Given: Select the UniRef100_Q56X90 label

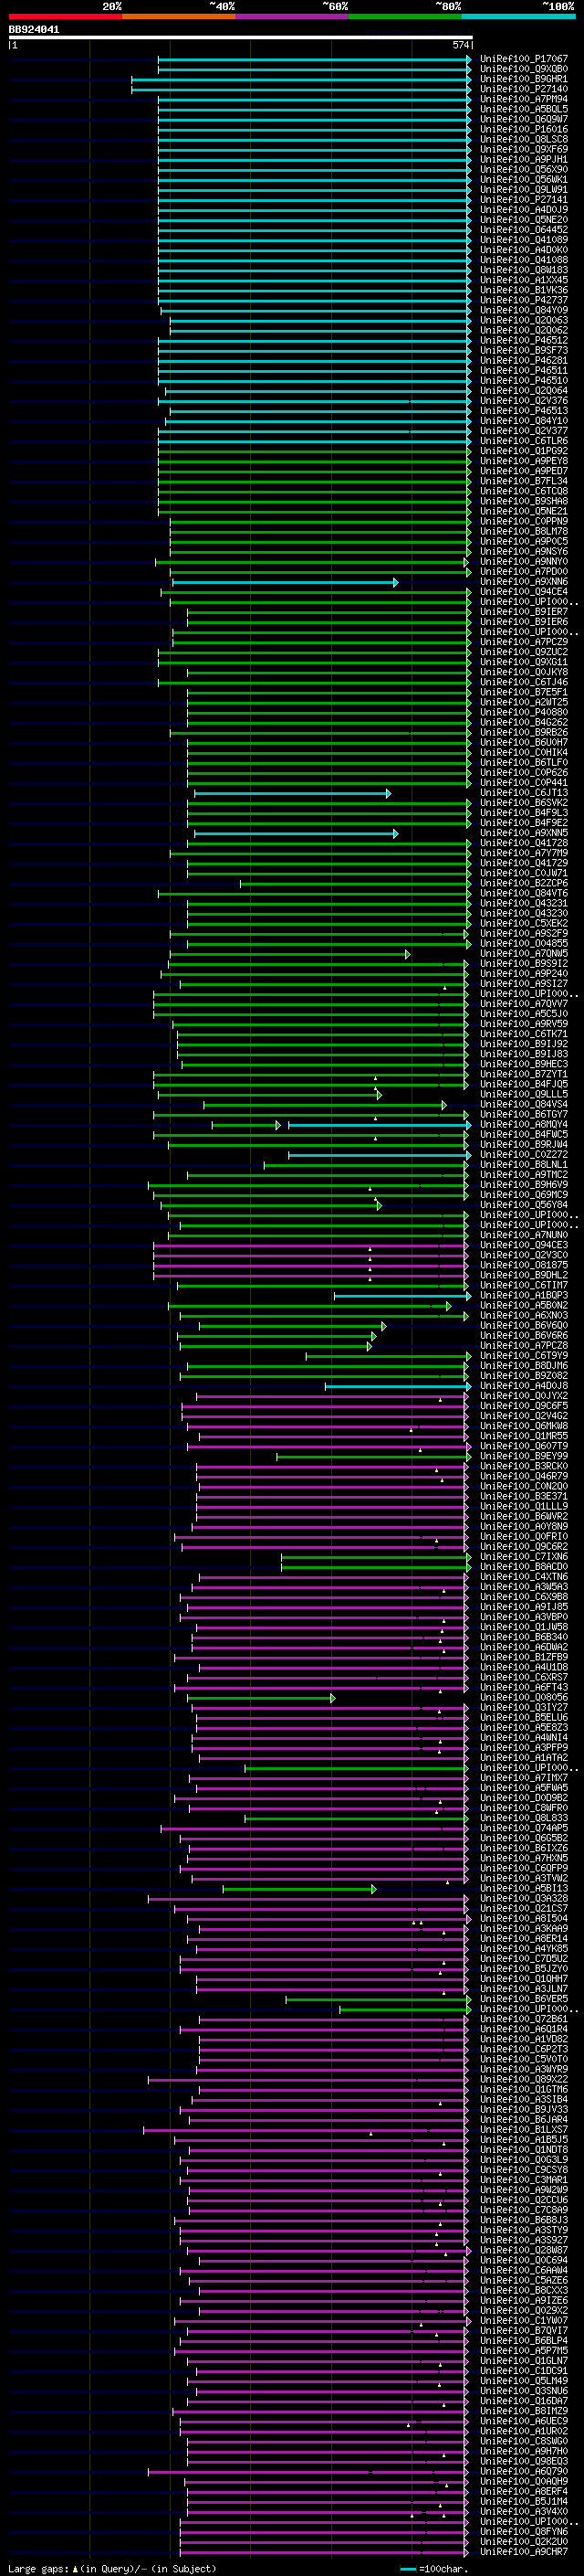Looking at the screenshot, I should pyautogui.click(x=524, y=169).
